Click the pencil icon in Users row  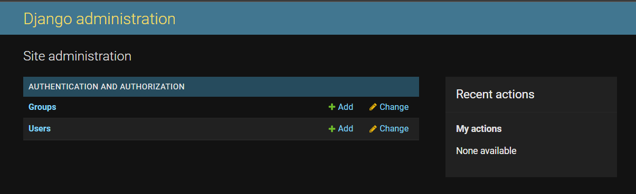click(x=373, y=128)
